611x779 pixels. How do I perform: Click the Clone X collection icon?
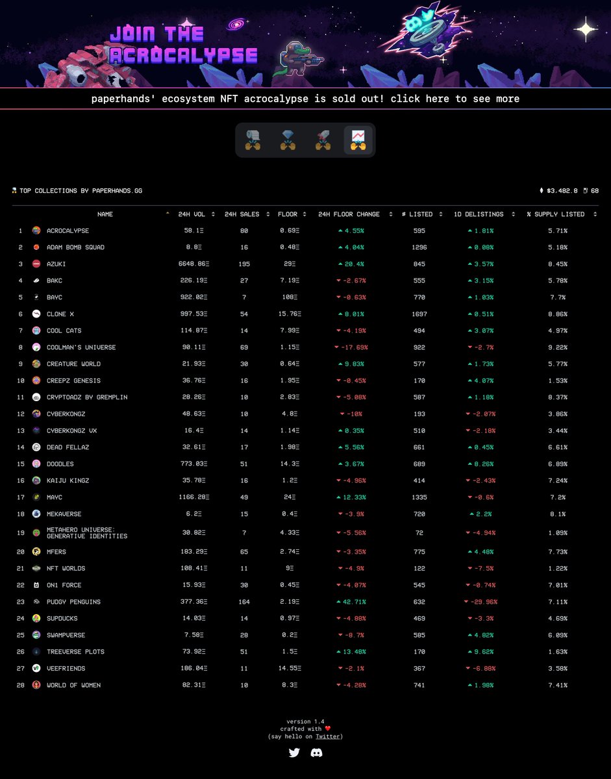pyautogui.click(x=36, y=314)
